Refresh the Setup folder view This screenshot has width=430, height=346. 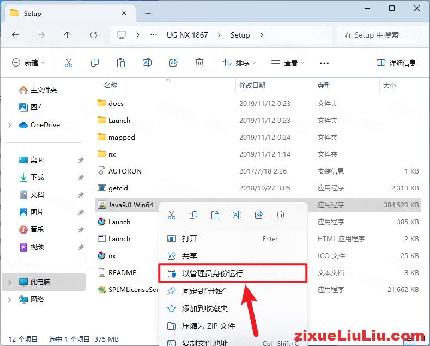[x=94, y=35]
